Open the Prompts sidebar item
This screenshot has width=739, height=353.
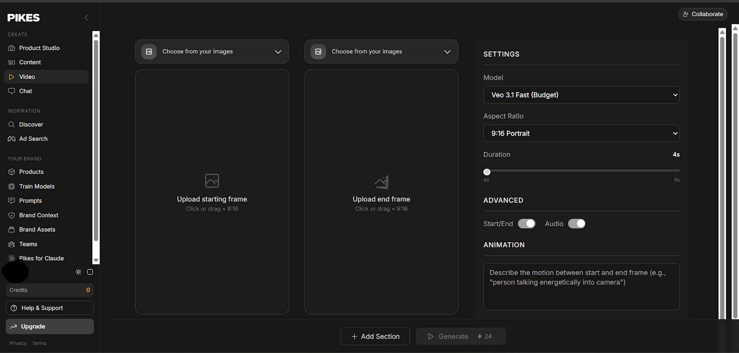click(46, 201)
